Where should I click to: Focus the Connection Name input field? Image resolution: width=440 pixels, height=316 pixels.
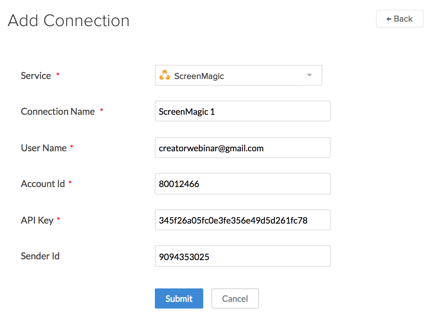[242, 111]
